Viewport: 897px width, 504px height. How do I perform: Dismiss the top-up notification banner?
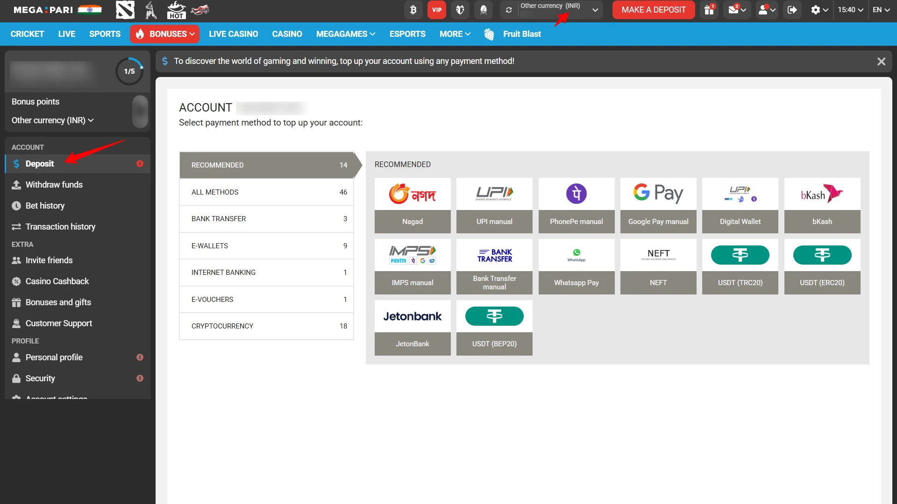pos(881,61)
